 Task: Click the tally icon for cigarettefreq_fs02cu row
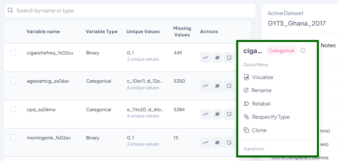click(x=217, y=57)
